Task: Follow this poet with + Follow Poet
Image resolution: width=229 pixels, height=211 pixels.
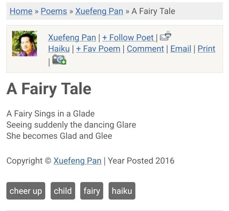Action: tap(128, 38)
